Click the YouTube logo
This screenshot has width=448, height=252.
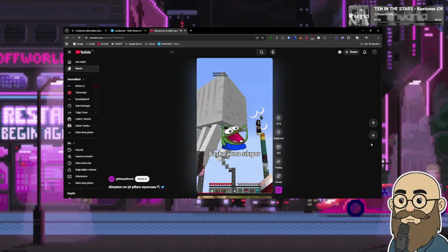point(83,52)
